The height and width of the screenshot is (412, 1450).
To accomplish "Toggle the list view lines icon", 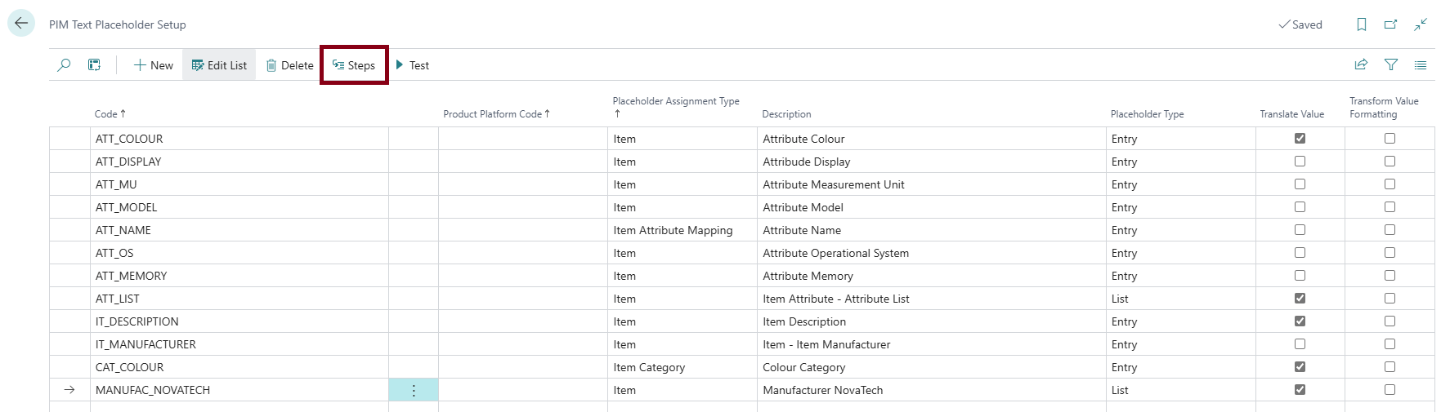I will click(x=1421, y=65).
